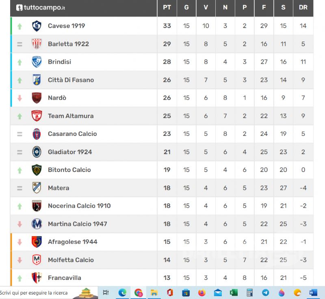Open the Firefox browser taskbar icon
The width and height of the screenshot is (325, 299).
(x=201, y=293)
